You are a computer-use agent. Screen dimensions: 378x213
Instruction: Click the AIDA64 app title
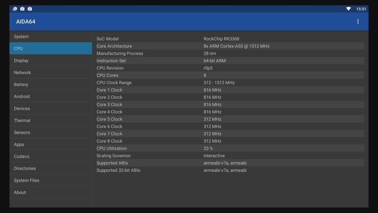[x=26, y=22]
